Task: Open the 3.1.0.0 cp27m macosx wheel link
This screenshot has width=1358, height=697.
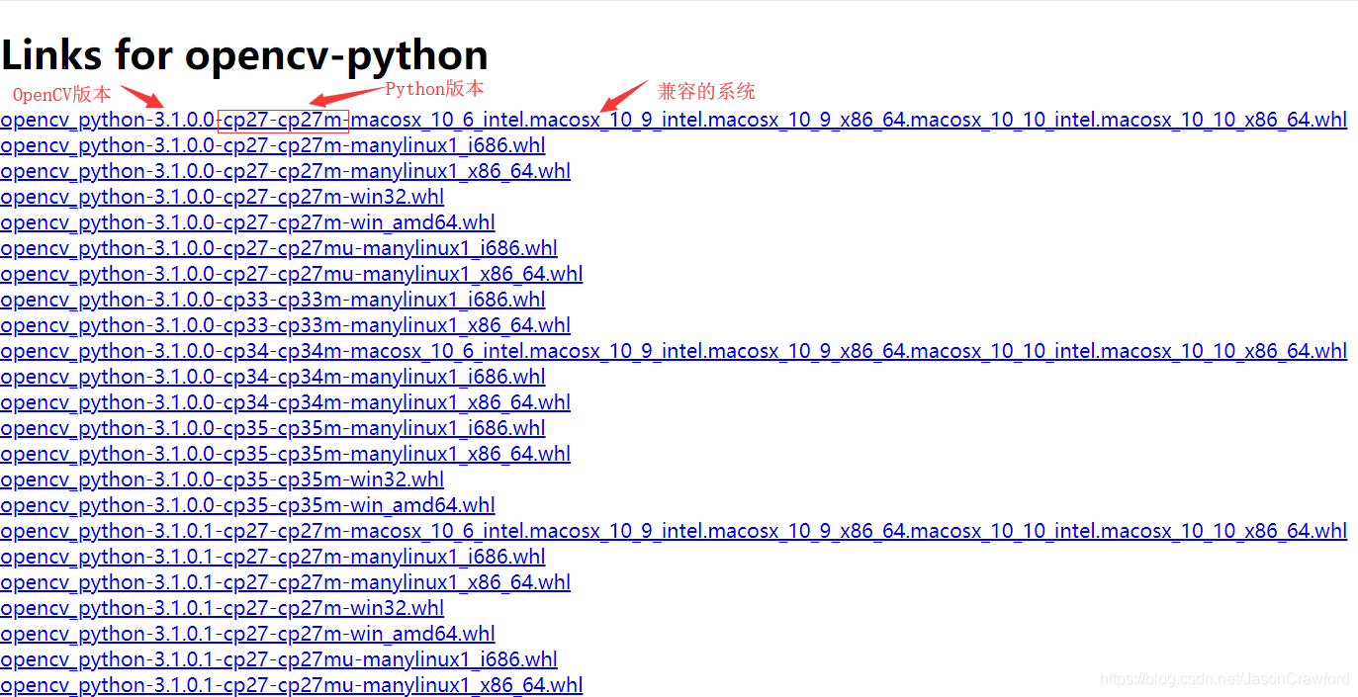Action: 674,120
